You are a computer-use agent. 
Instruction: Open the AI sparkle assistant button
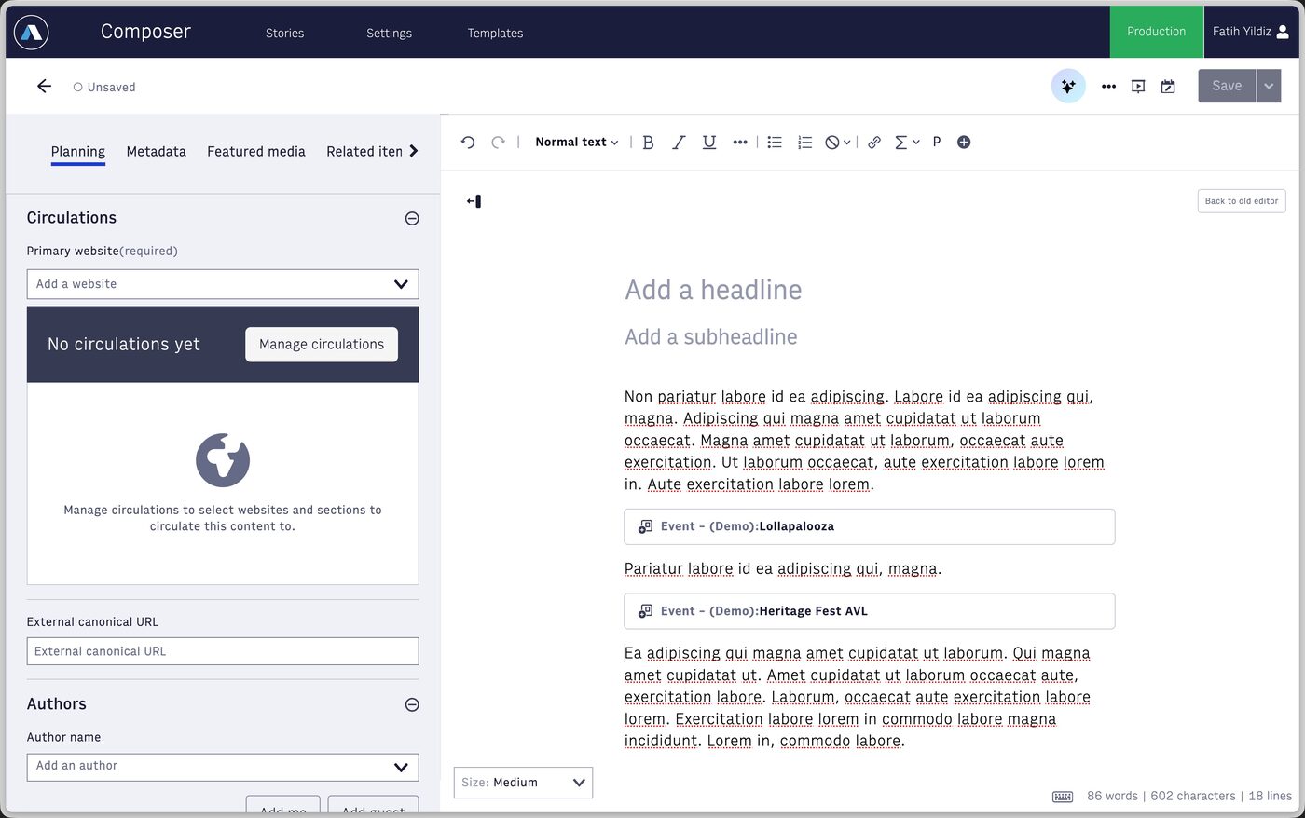(1068, 86)
